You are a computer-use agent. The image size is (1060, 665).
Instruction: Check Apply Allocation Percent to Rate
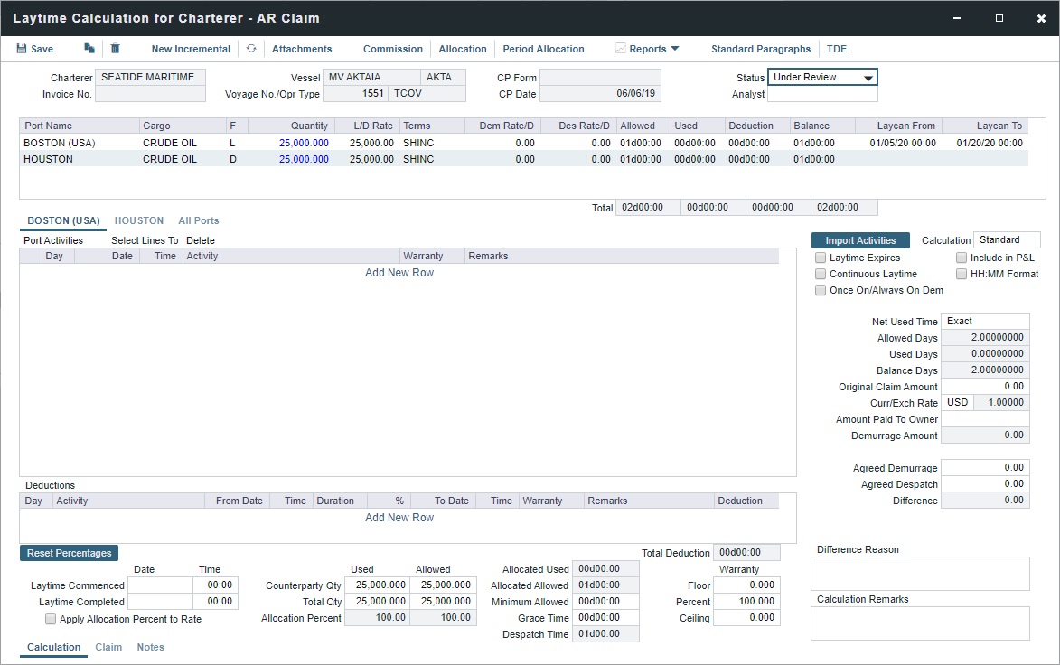click(52, 620)
